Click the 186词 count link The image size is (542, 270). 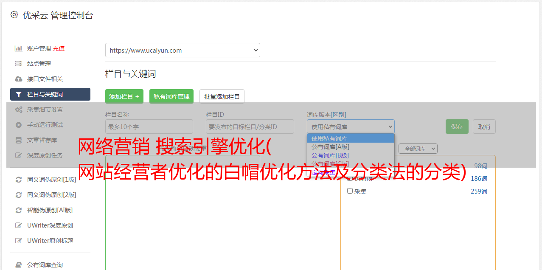(x=479, y=179)
